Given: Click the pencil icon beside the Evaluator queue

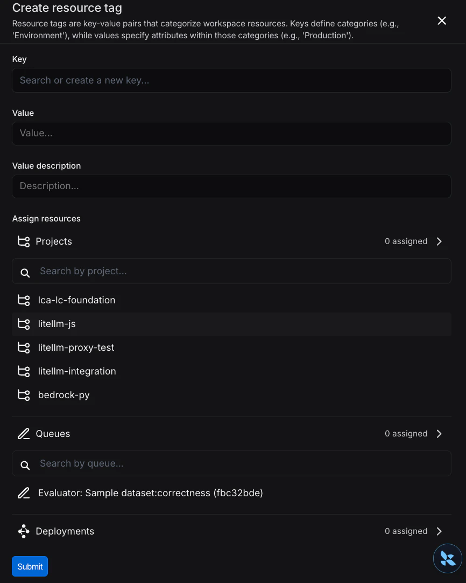Looking at the screenshot, I should pyautogui.click(x=24, y=493).
